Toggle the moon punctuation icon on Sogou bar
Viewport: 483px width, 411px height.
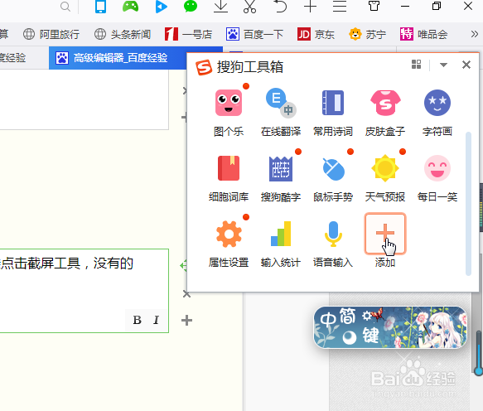coord(350,337)
